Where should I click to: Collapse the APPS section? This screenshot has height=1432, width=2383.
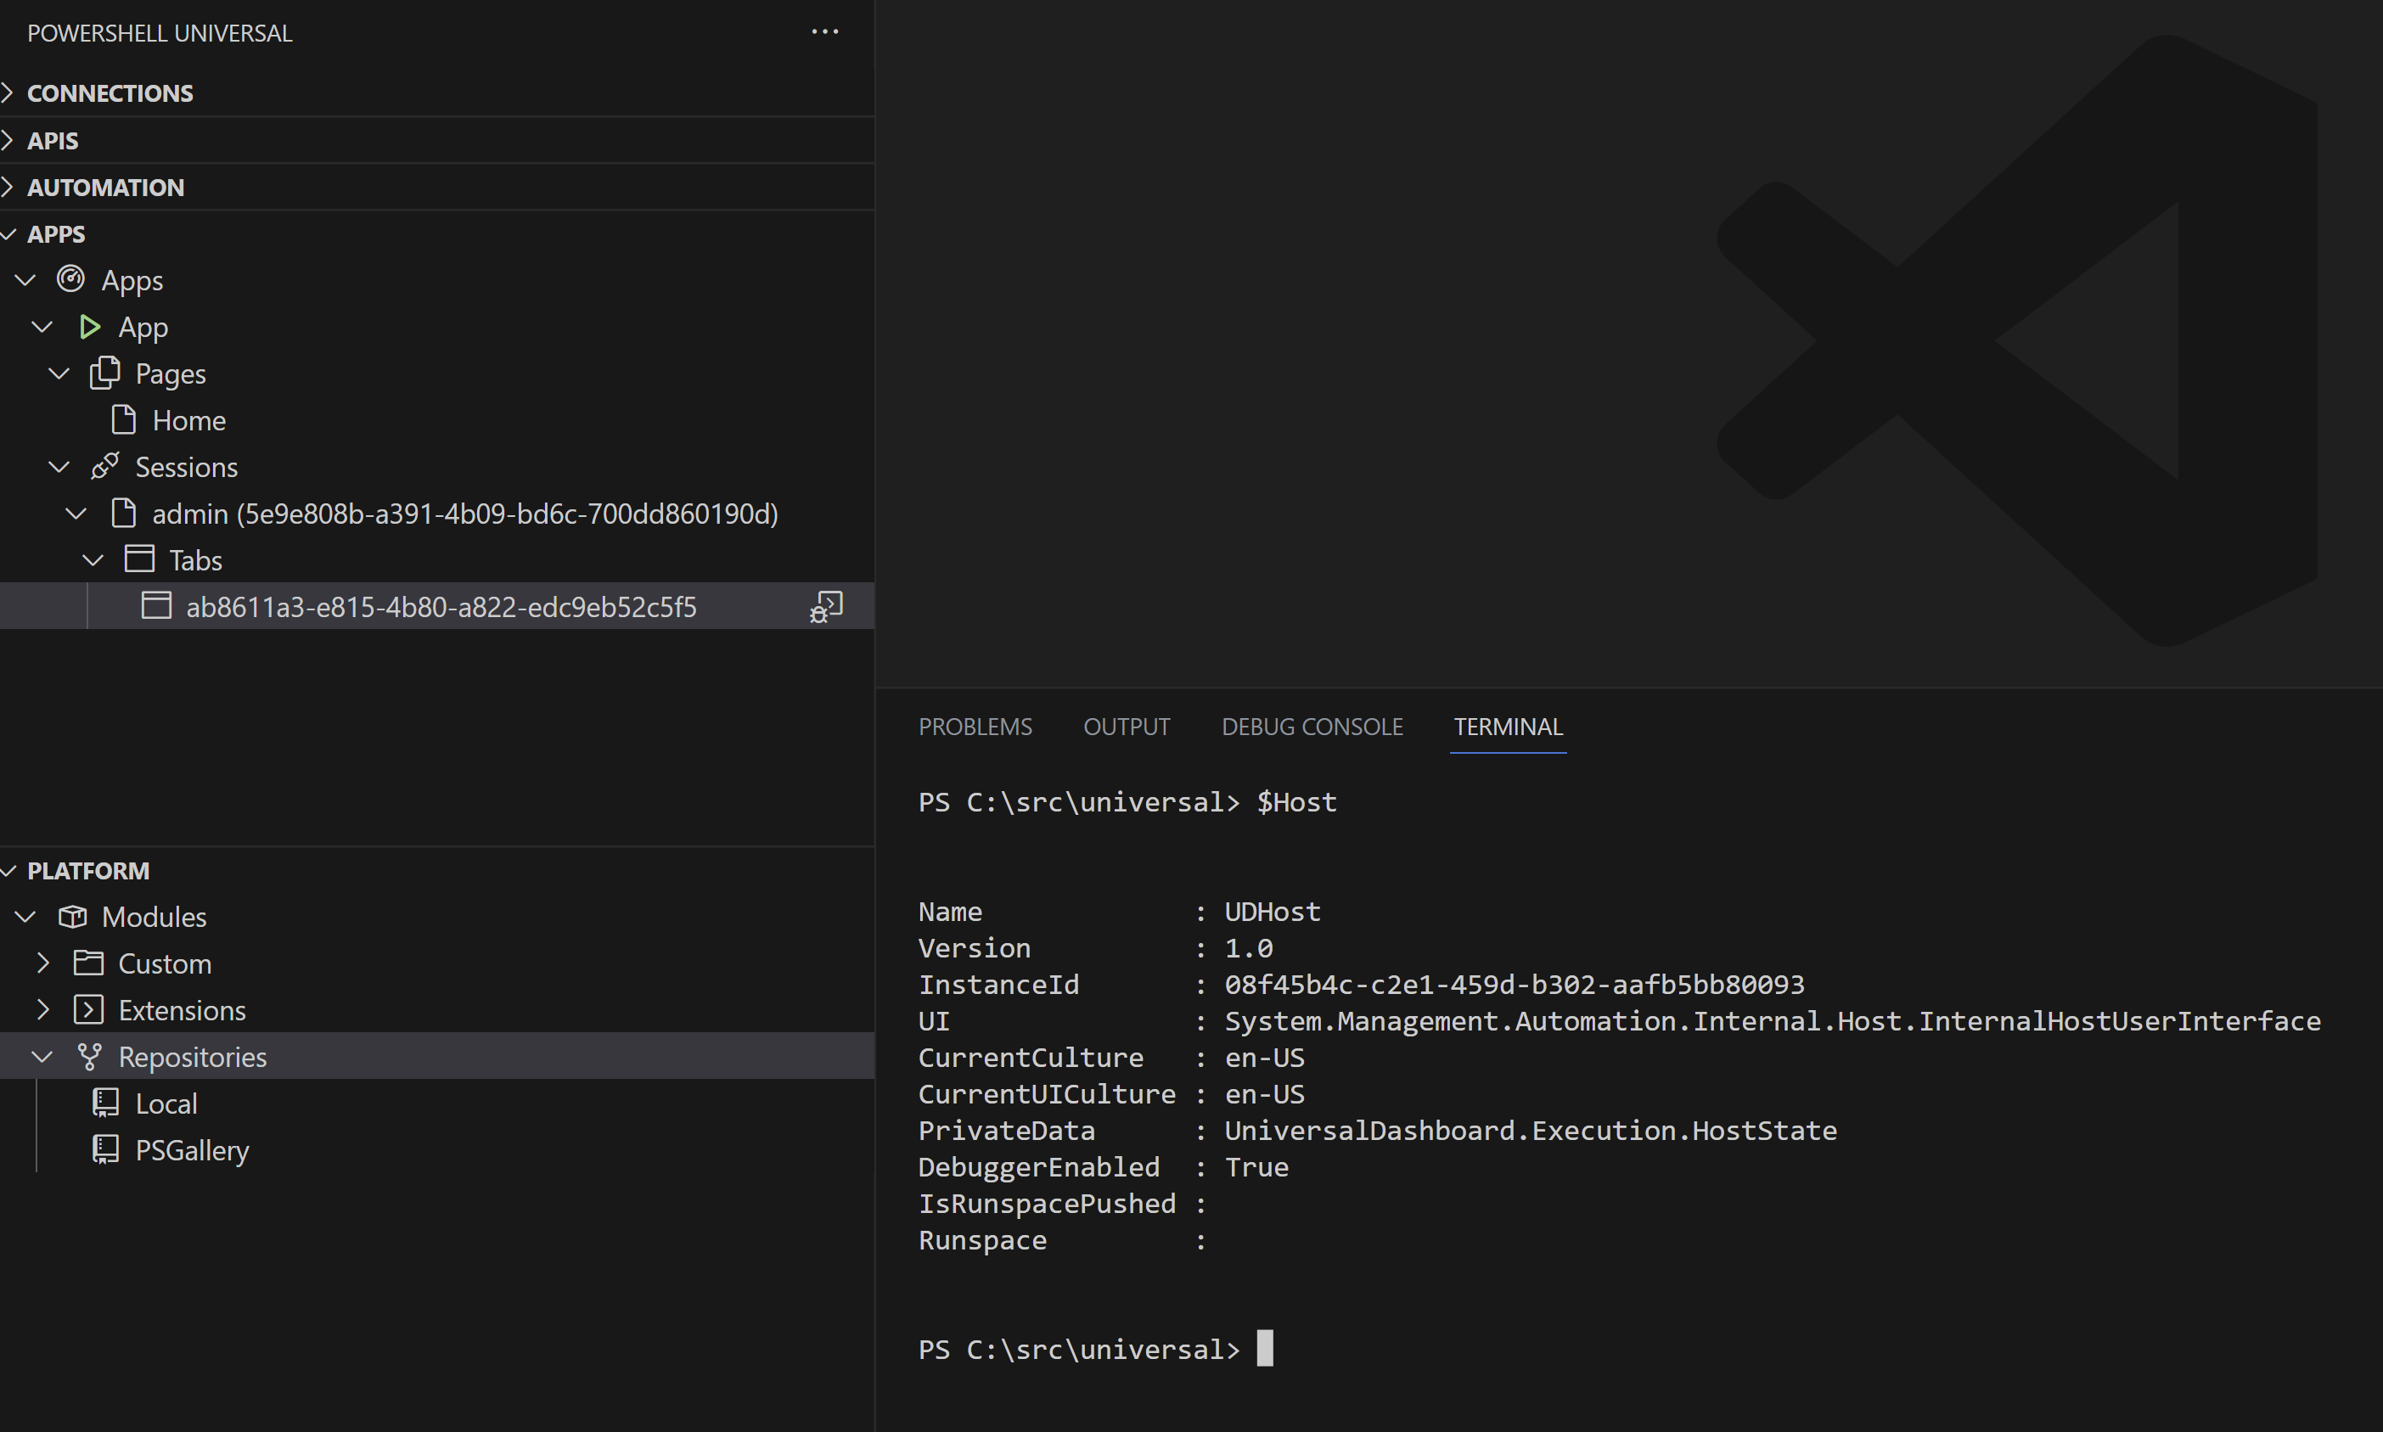tap(56, 234)
